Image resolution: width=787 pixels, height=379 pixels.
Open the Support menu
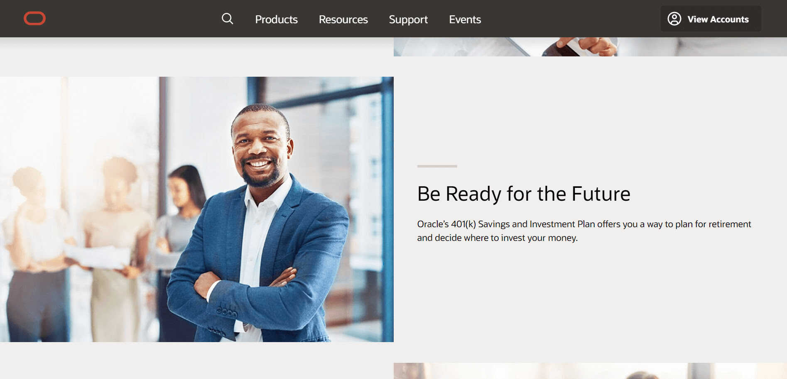pos(408,19)
